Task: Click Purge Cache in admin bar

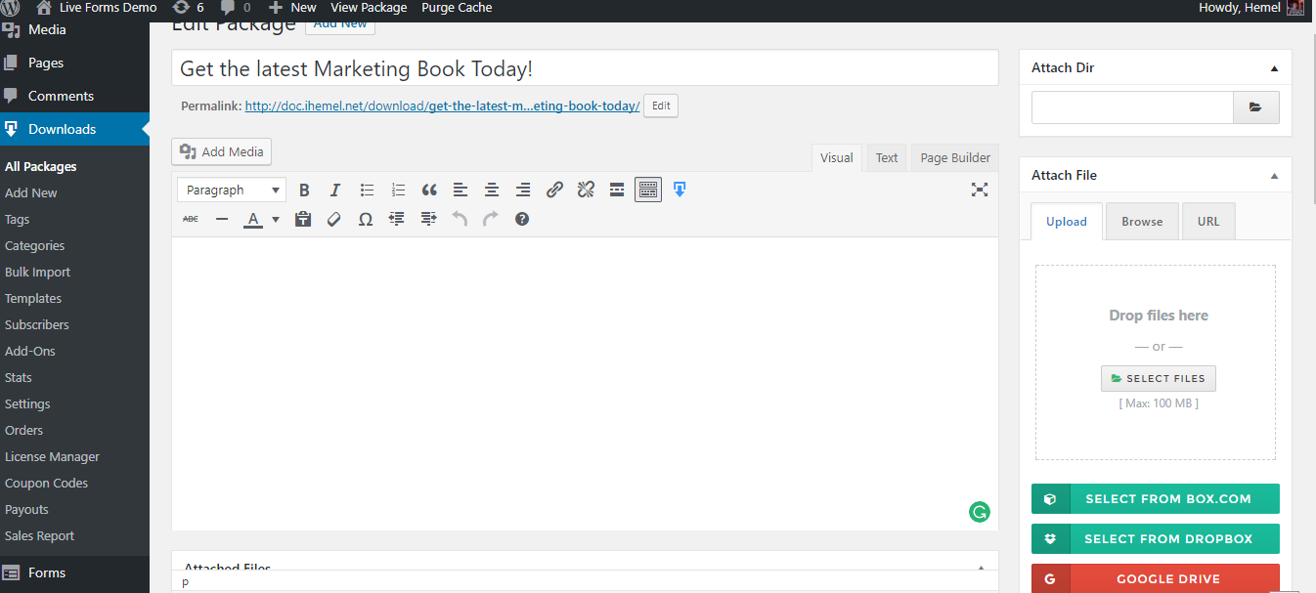Action: point(457,8)
